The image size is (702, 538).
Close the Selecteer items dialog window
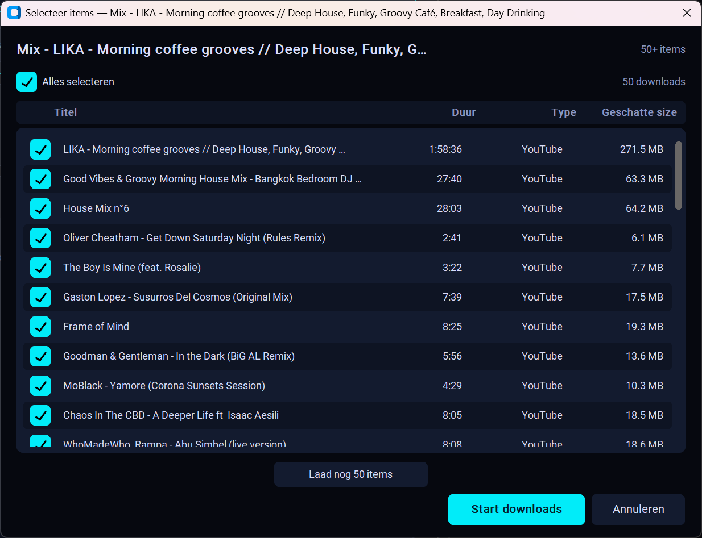pyautogui.click(x=687, y=13)
